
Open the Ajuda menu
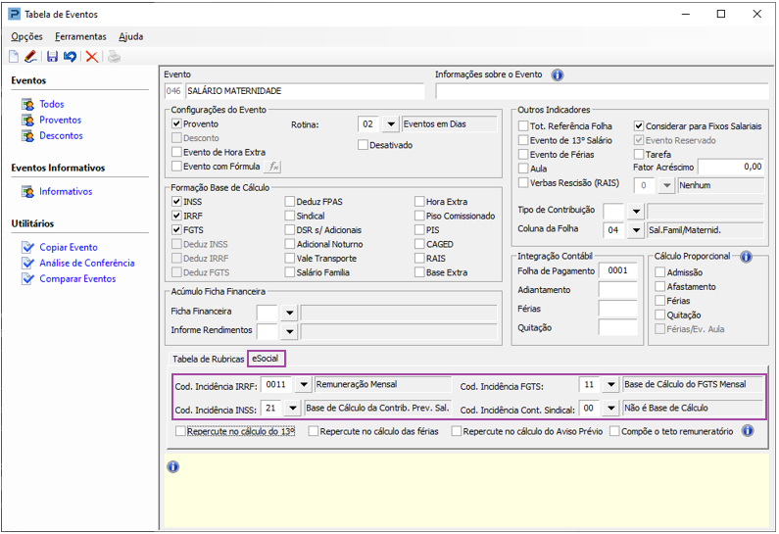[x=131, y=37]
